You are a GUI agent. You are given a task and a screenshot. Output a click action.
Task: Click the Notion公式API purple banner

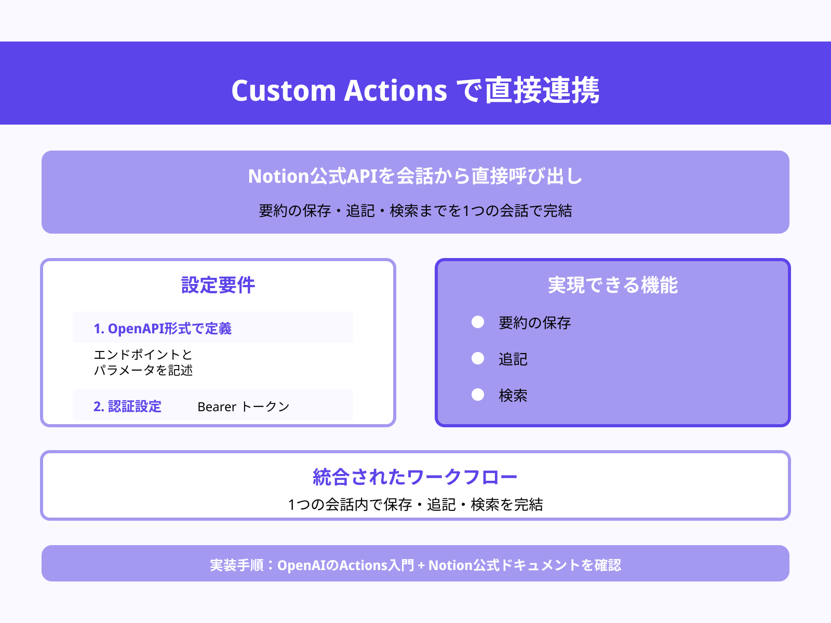(415, 191)
